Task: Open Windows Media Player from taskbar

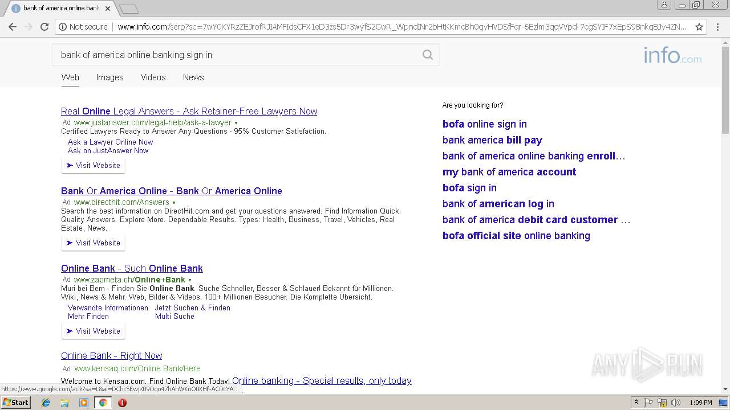Action: [84, 403]
